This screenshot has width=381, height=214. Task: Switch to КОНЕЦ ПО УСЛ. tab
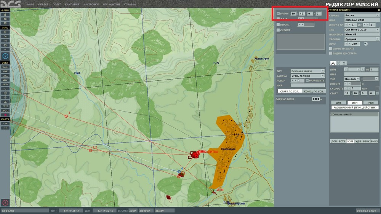point(314,91)
